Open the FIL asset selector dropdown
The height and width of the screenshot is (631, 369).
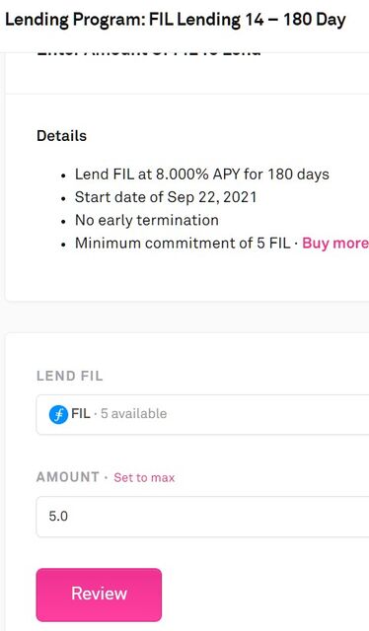coord(202,414)
